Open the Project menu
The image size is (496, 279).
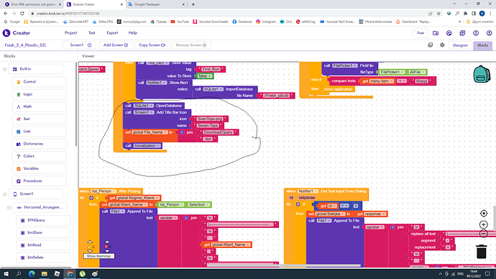pos(70,33)
